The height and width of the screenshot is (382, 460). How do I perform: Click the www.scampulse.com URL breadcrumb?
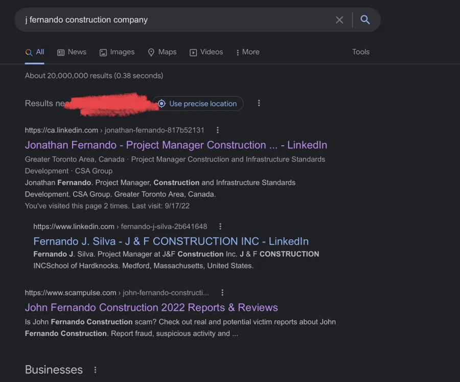click(x=117, y=293)
